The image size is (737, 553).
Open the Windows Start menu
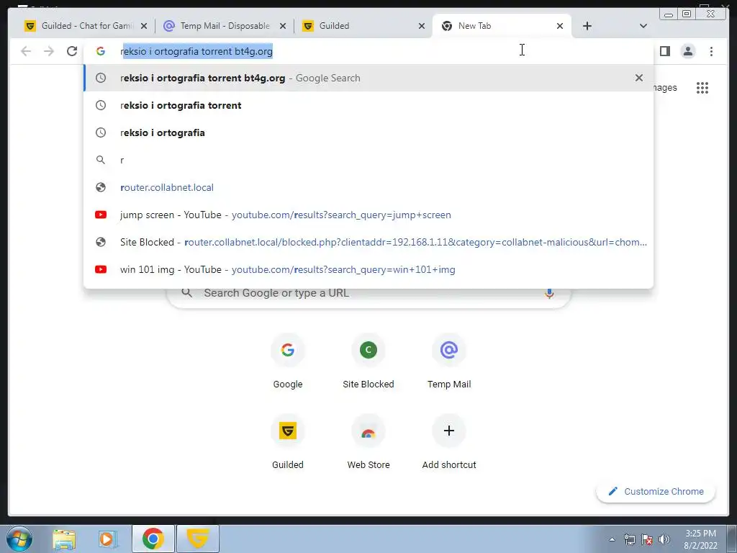pos(19,539)
